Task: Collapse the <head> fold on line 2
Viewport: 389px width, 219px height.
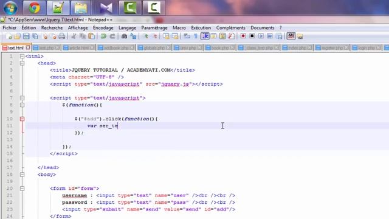Action: click(x=22, y=63)
